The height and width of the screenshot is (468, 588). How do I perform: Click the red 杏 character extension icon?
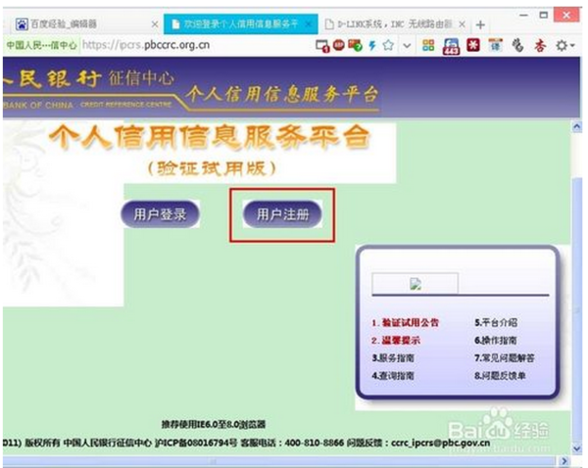[x=540, y=46]
